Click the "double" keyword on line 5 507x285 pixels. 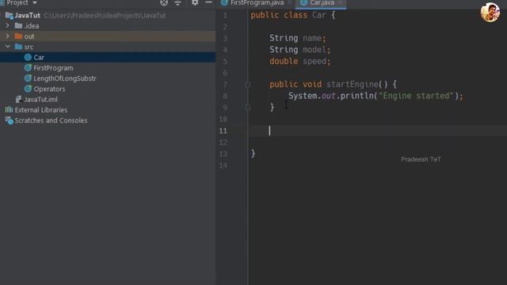point(284,62)
